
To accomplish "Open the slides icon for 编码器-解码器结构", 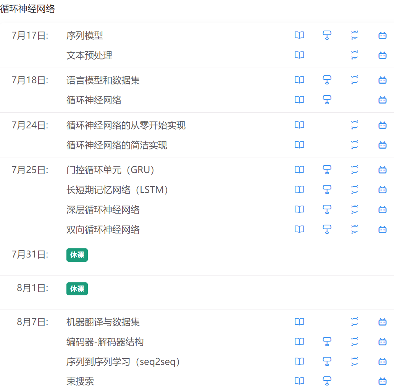I will [x=327, y=342].
